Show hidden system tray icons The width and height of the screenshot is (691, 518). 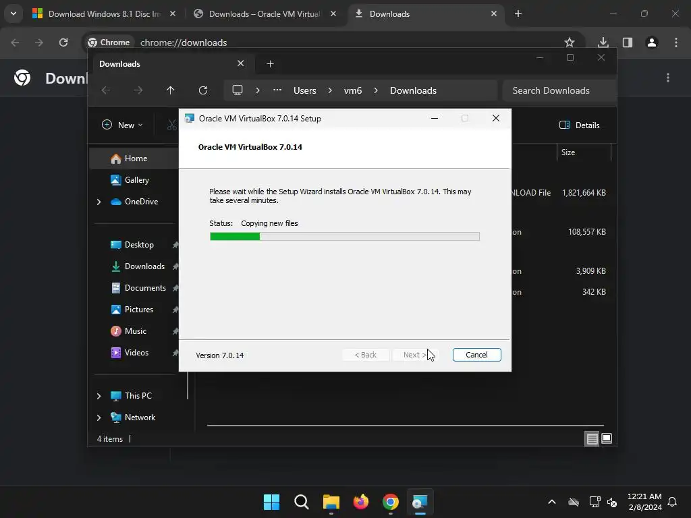pos(552,502)
